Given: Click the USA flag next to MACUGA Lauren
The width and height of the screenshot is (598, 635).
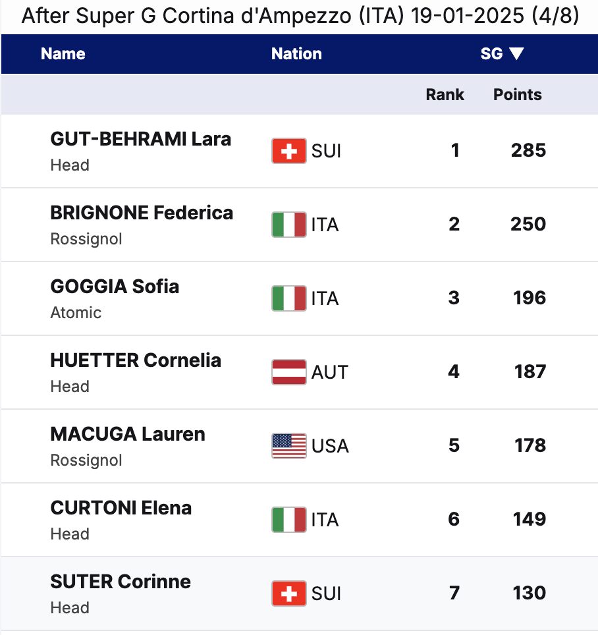Looking at the screenshot, I should coord(288,446).
